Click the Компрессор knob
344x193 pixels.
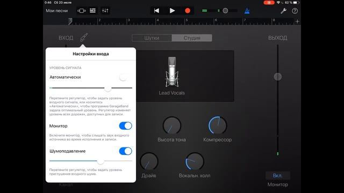click(x=217, y=125)
